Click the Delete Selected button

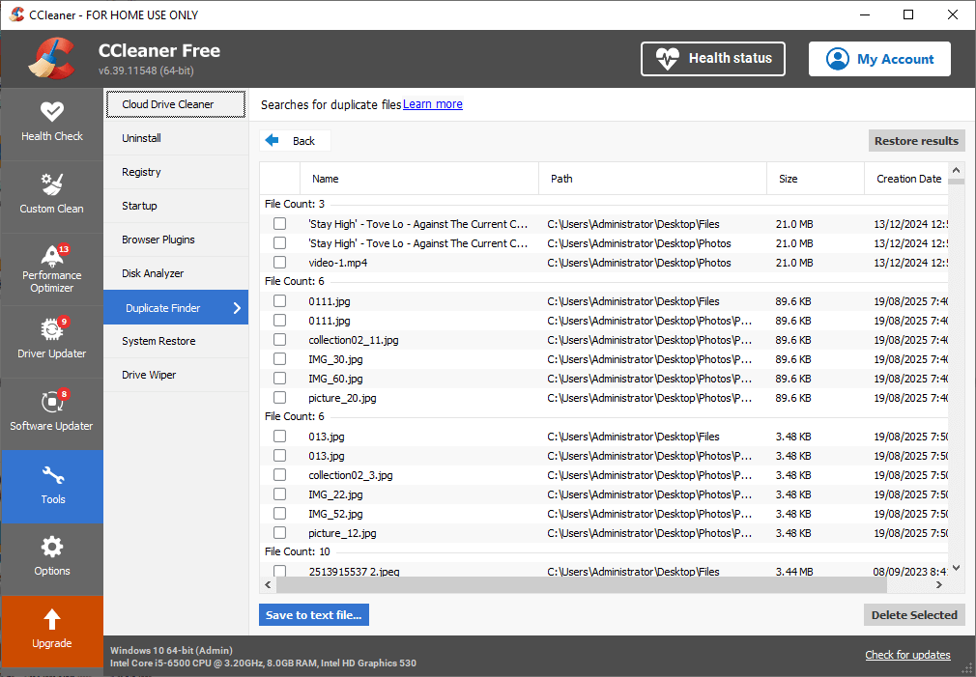click(913, 615)
